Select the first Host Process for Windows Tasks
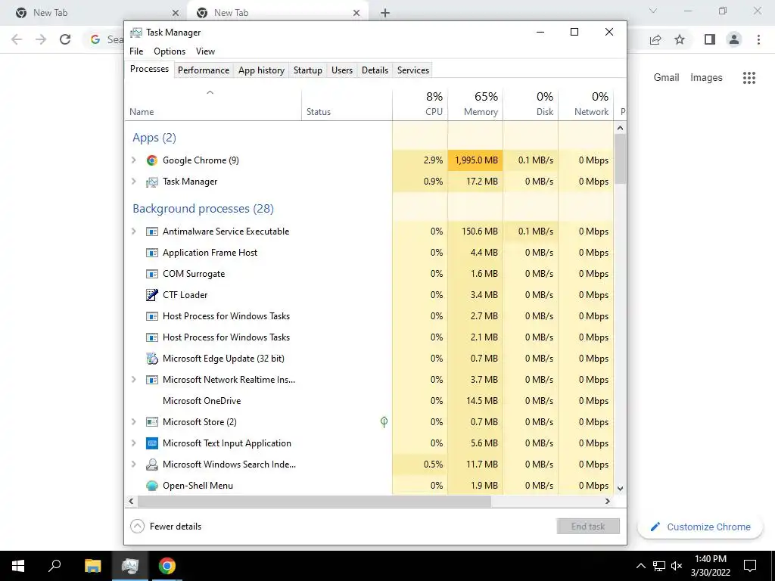Viewport: 775px width, 581px height. 369,316
